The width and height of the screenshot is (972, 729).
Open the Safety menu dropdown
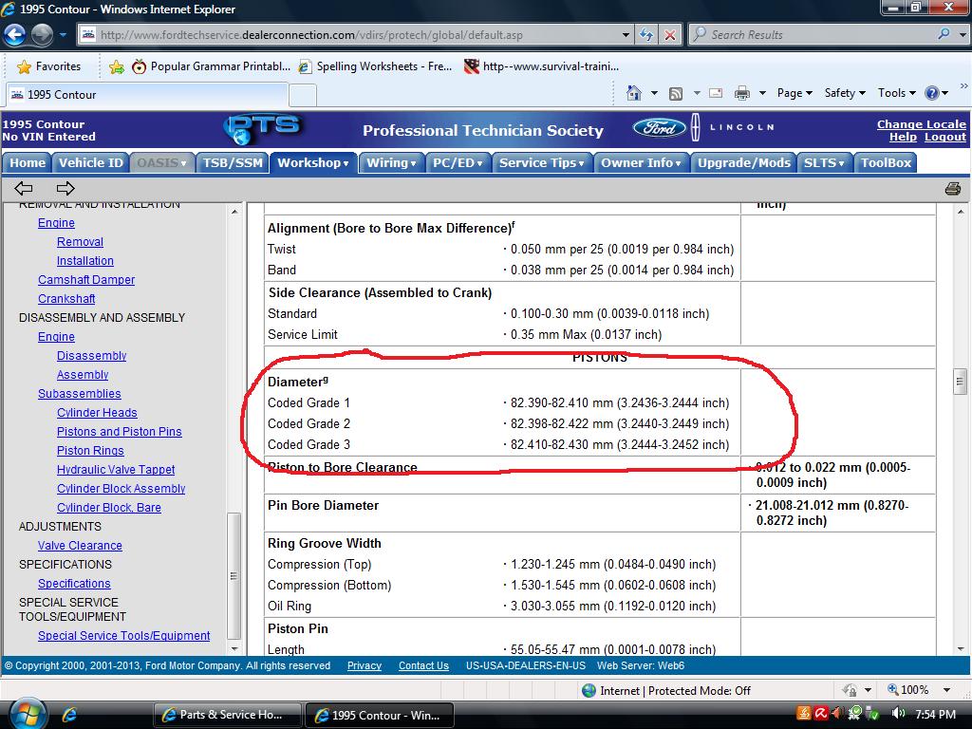(844, 93)
